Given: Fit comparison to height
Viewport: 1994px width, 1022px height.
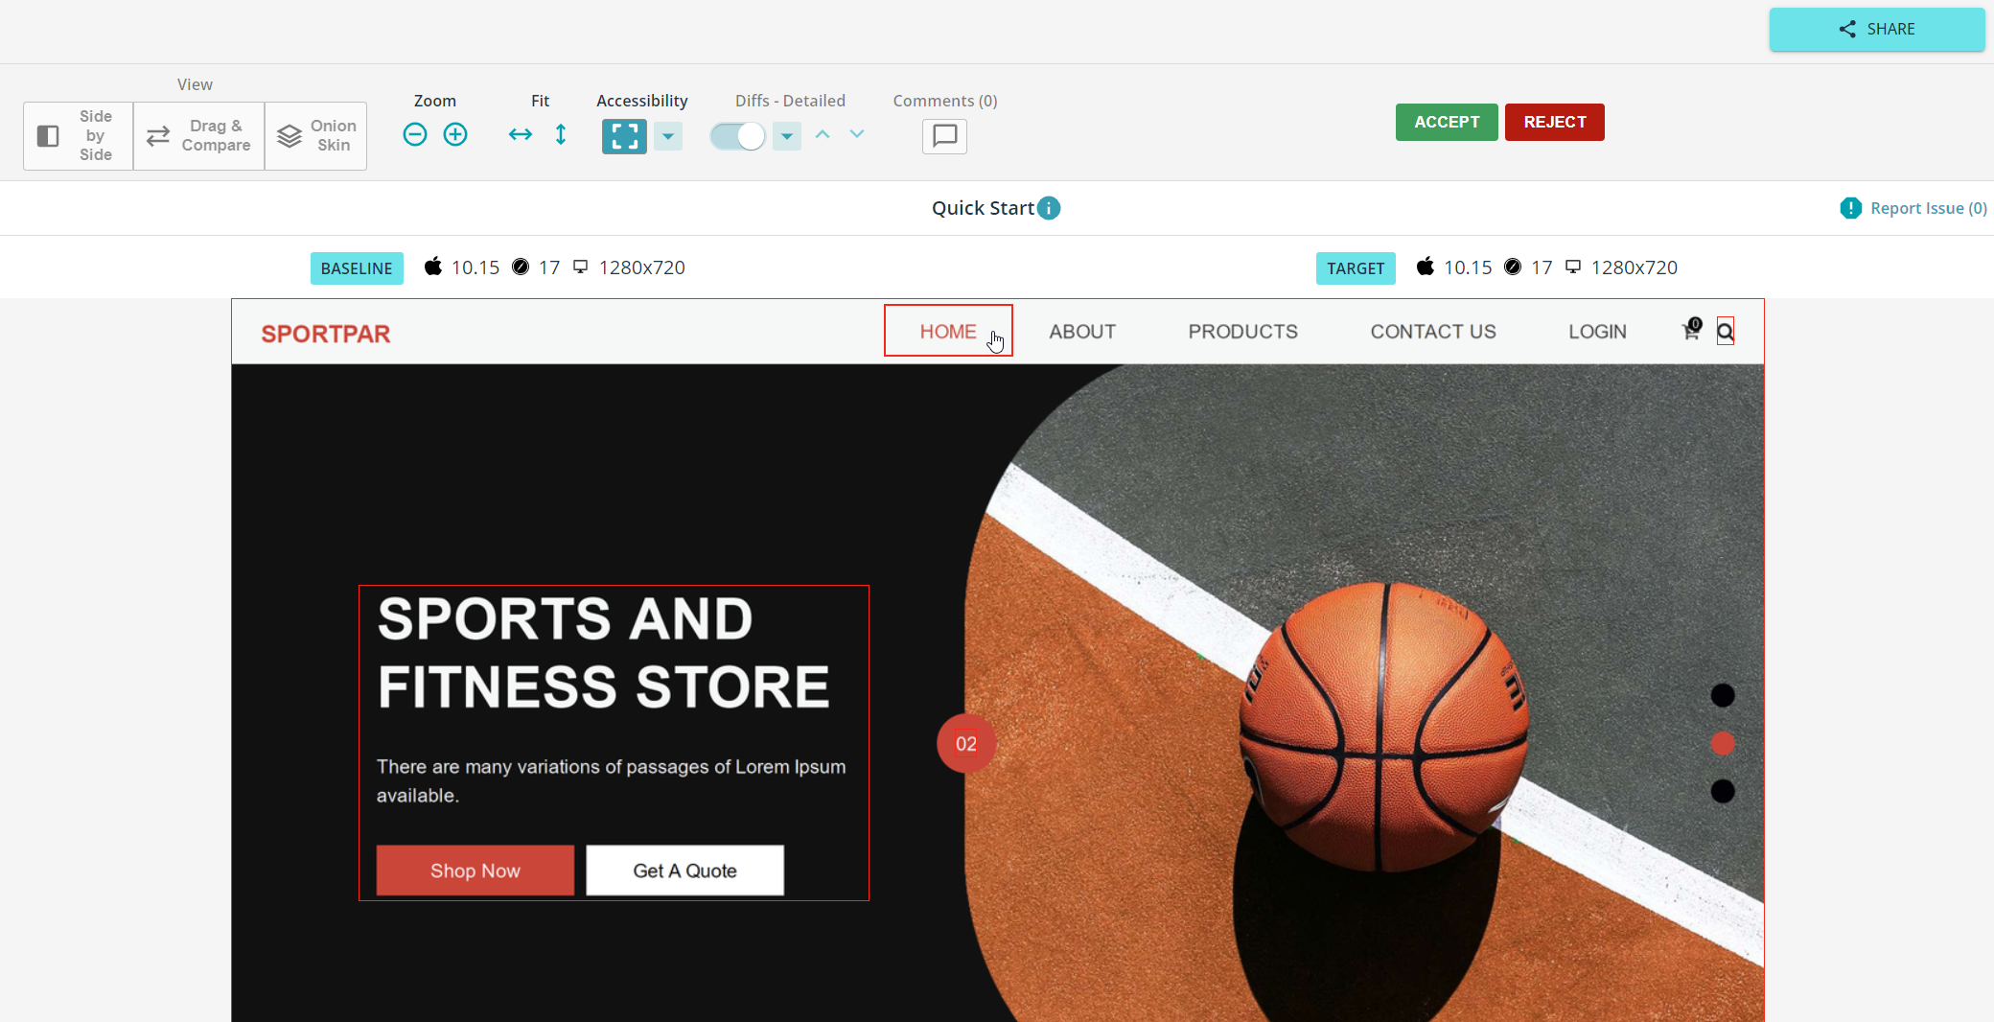Looking at the screenshot, I should point(561,135).
